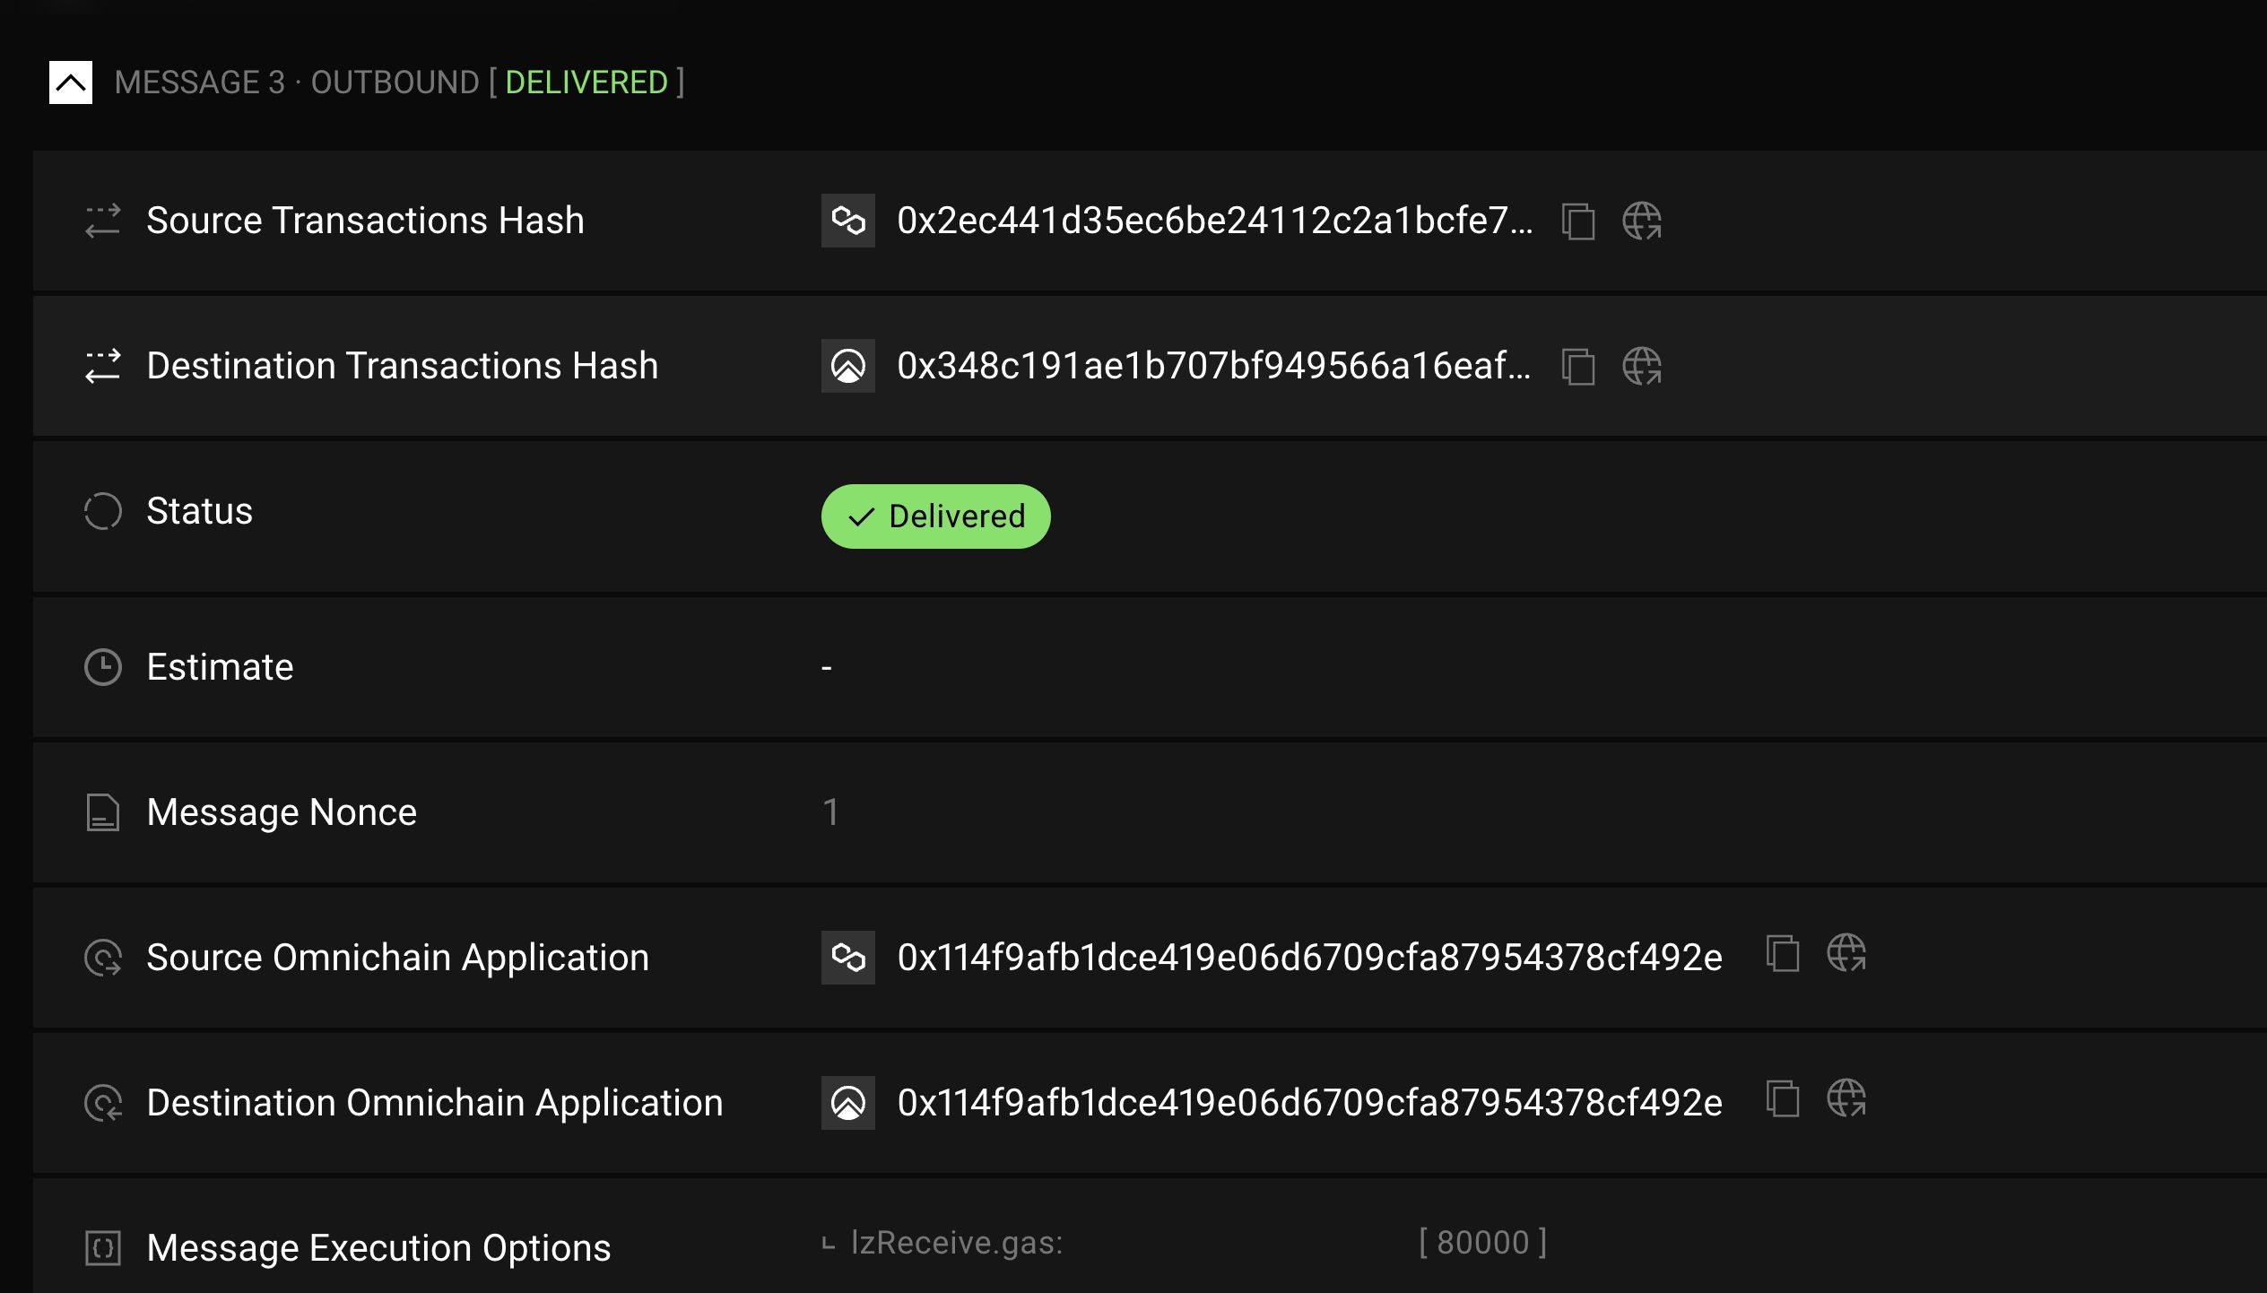Image resolution: width=2267 pixels, height=1293 pixels.
Task: Click the green DELIVERED header label
Action: [x=586, y=82]
